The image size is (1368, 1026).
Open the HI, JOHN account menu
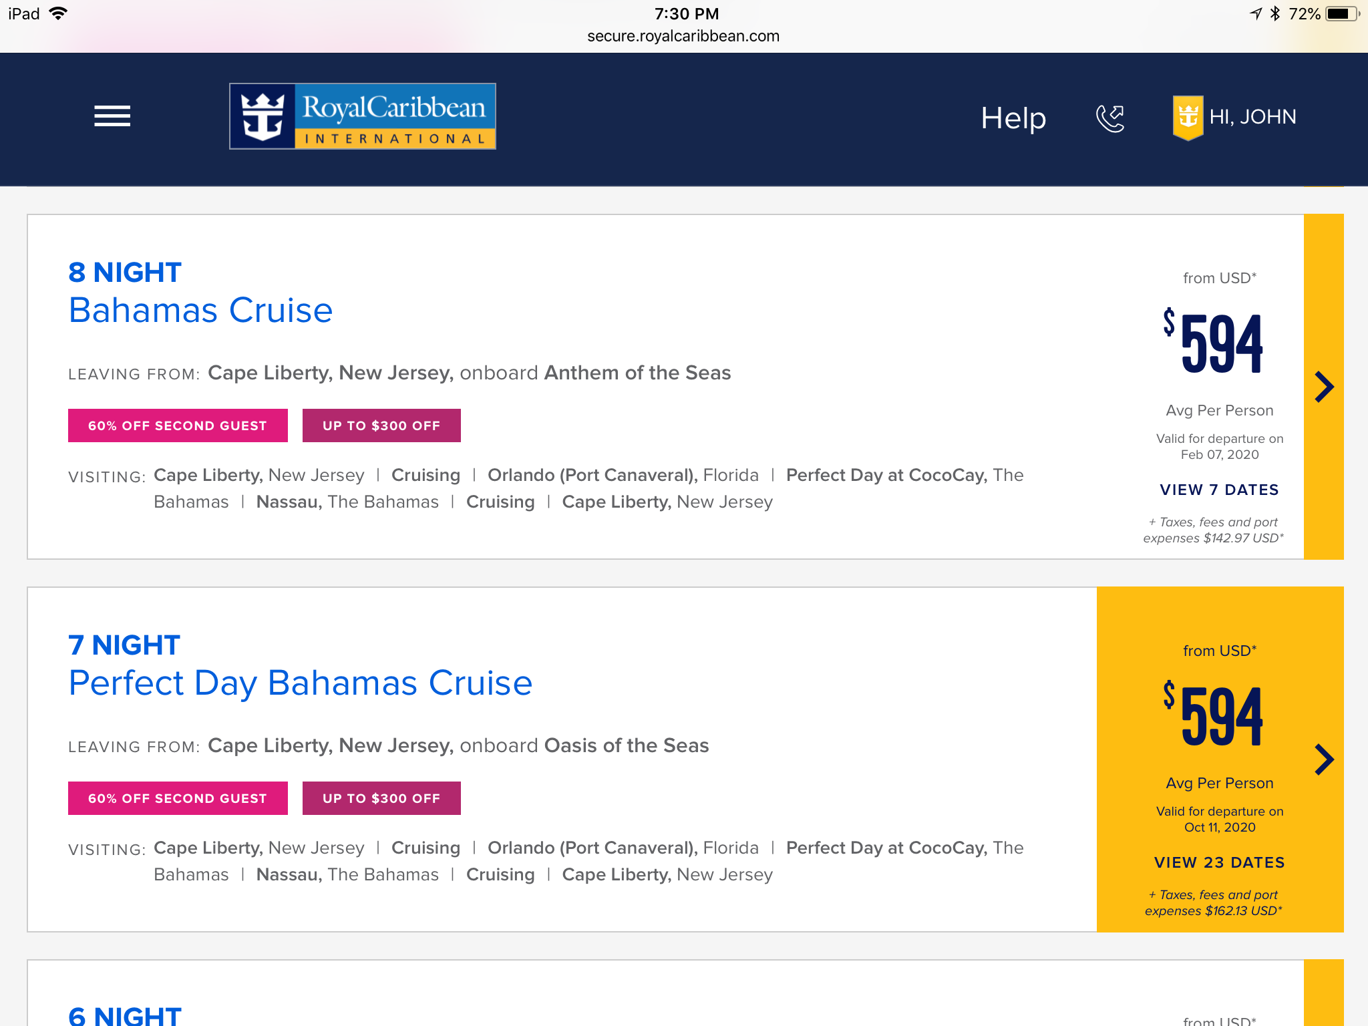click(1252, 117)
